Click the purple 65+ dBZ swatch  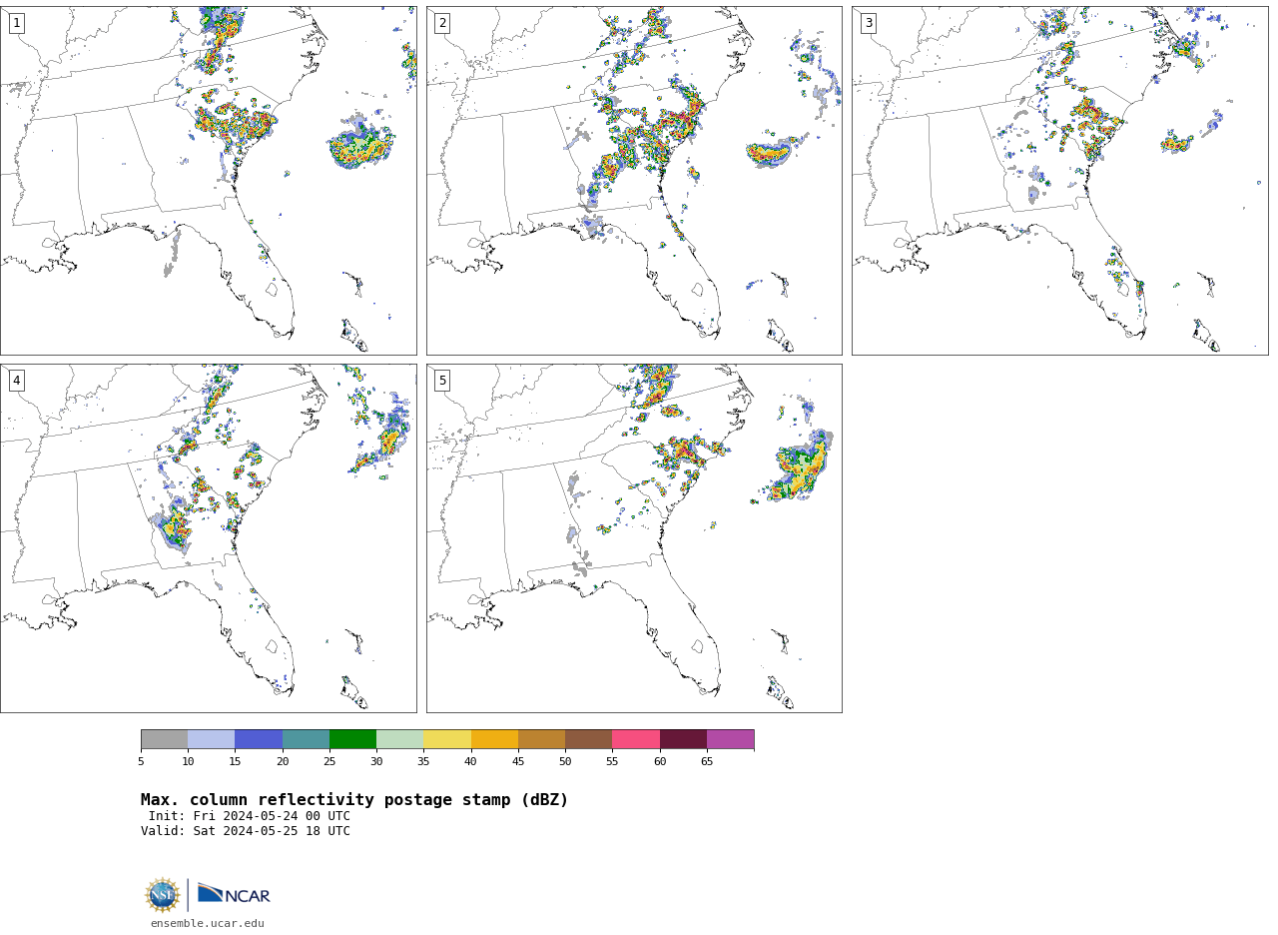730,739
